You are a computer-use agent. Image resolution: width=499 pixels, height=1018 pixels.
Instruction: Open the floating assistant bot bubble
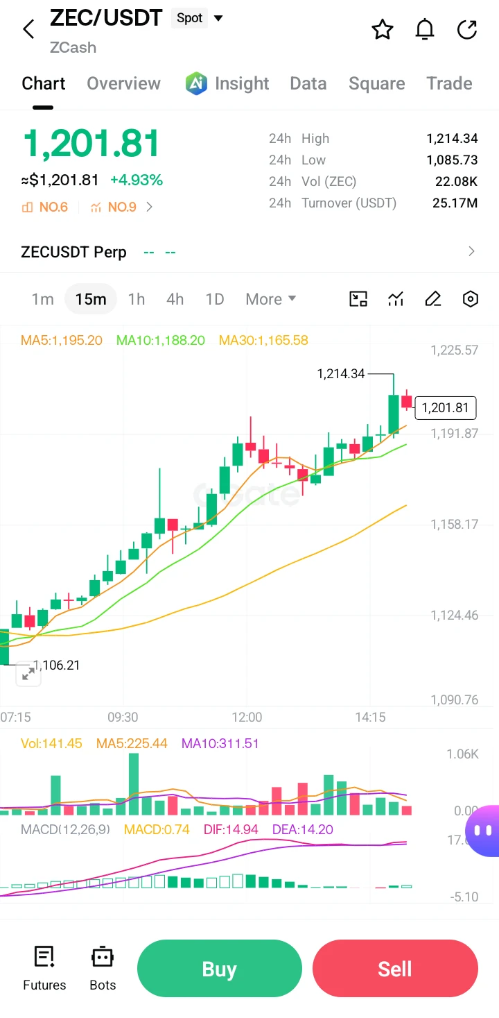(484, 830)
